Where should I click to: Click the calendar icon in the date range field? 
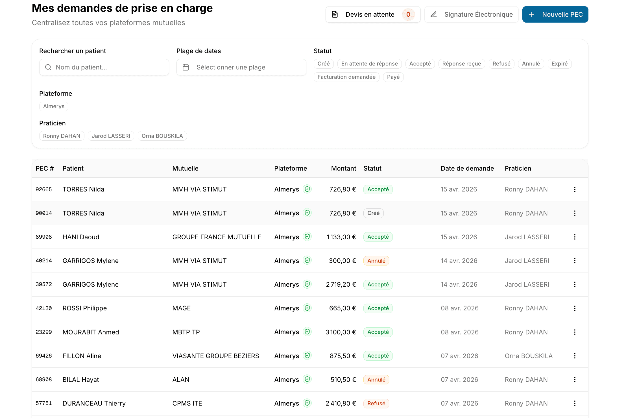pyautogui.click(x=186, y=67)
